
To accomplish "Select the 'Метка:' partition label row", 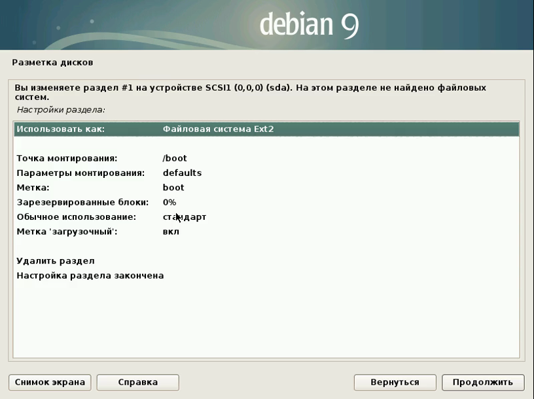I will click(x=33, y=188).
